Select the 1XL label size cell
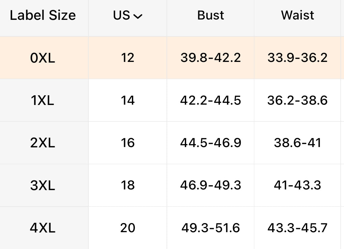Image resolution: width=344 pixels, height=249 pixels. 42,101
